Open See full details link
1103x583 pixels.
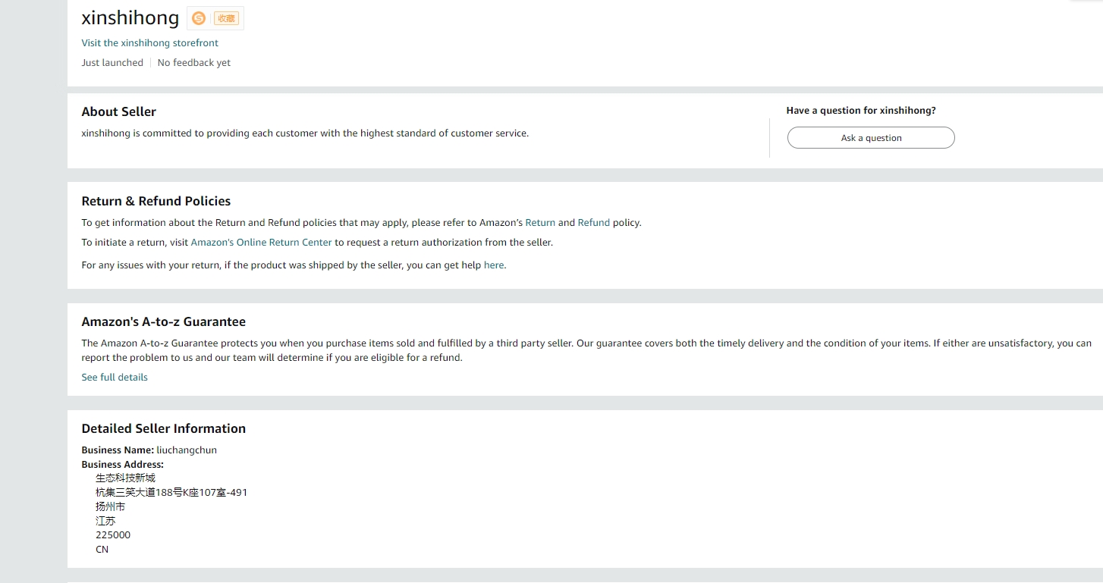pyautogui.click(x=115, y=378)
